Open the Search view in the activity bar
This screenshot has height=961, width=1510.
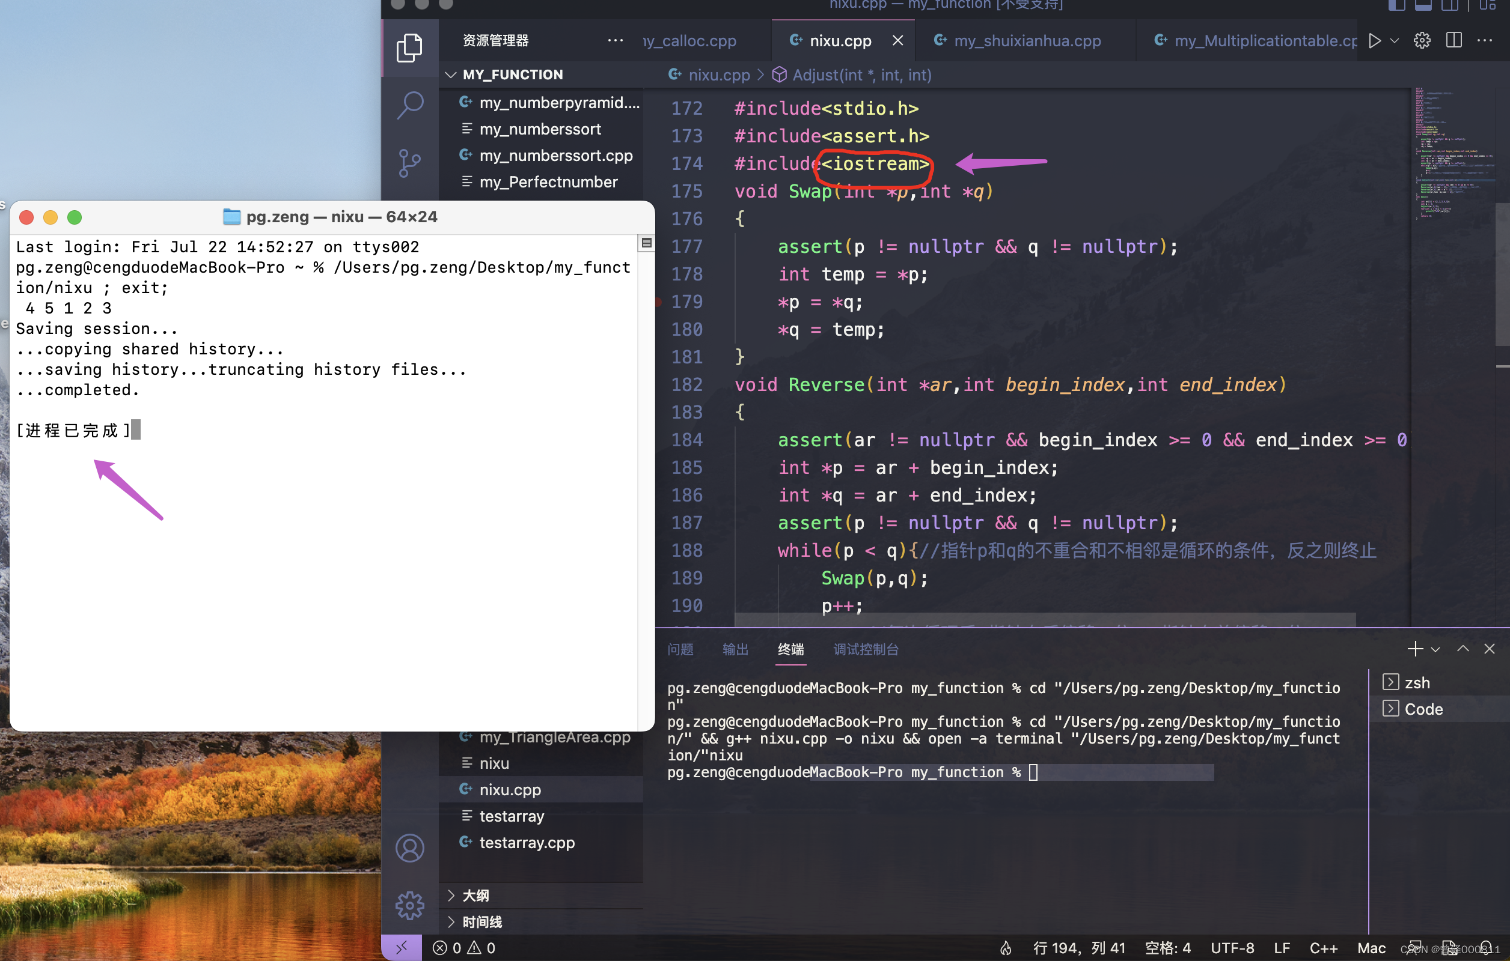click(409, 105)
